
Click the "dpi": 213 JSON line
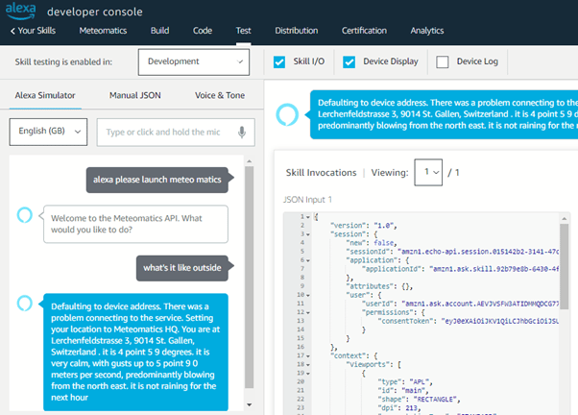[399, 408]
